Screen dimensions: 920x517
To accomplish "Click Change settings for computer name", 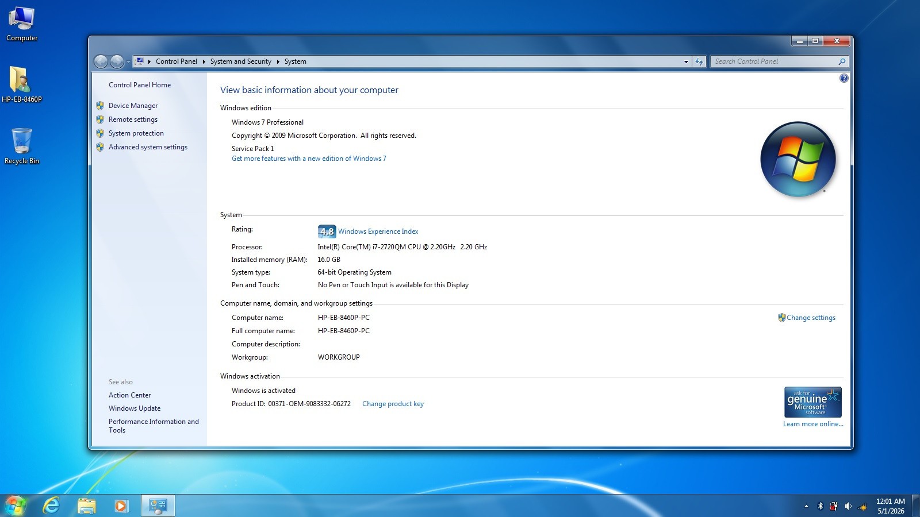I will [x=811, y=318].
